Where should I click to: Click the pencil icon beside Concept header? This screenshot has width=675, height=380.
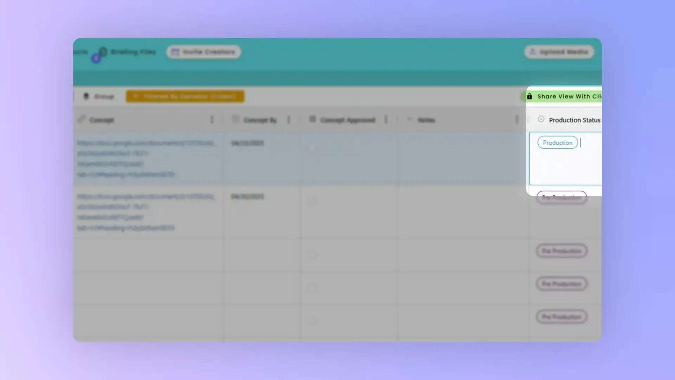click(82, 120)
